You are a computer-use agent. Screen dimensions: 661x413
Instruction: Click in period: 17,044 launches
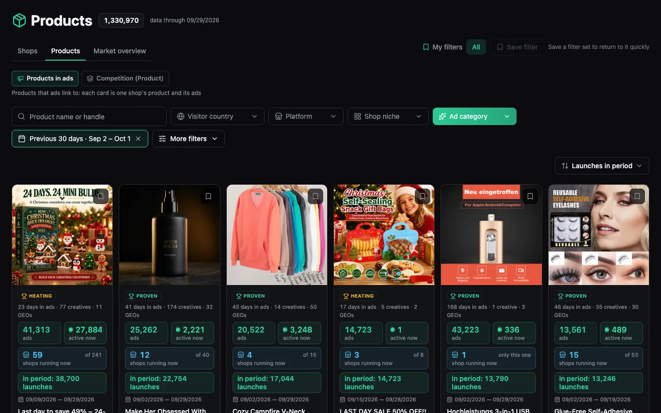277,383
